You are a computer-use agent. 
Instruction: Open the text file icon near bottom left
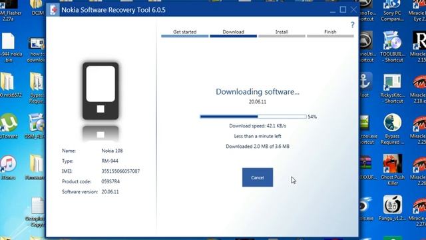point(37,212)
